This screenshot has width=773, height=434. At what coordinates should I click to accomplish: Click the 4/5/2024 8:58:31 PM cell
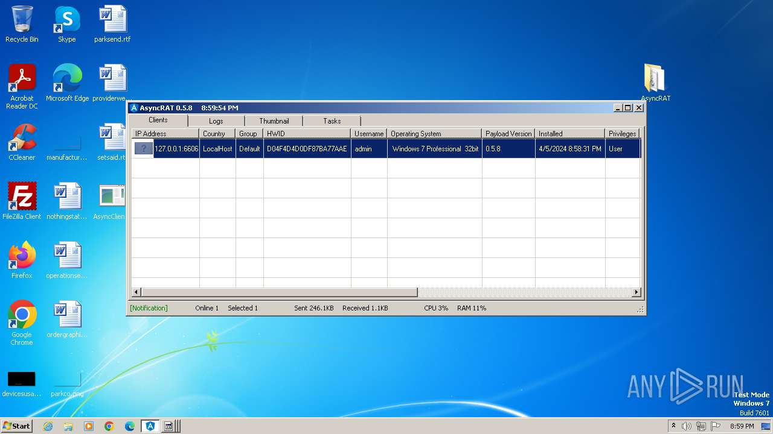[570, 149]
